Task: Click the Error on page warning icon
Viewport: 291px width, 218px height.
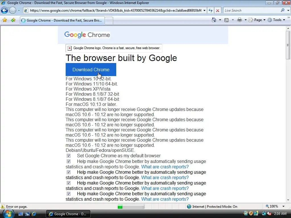Action: (3, 206)
